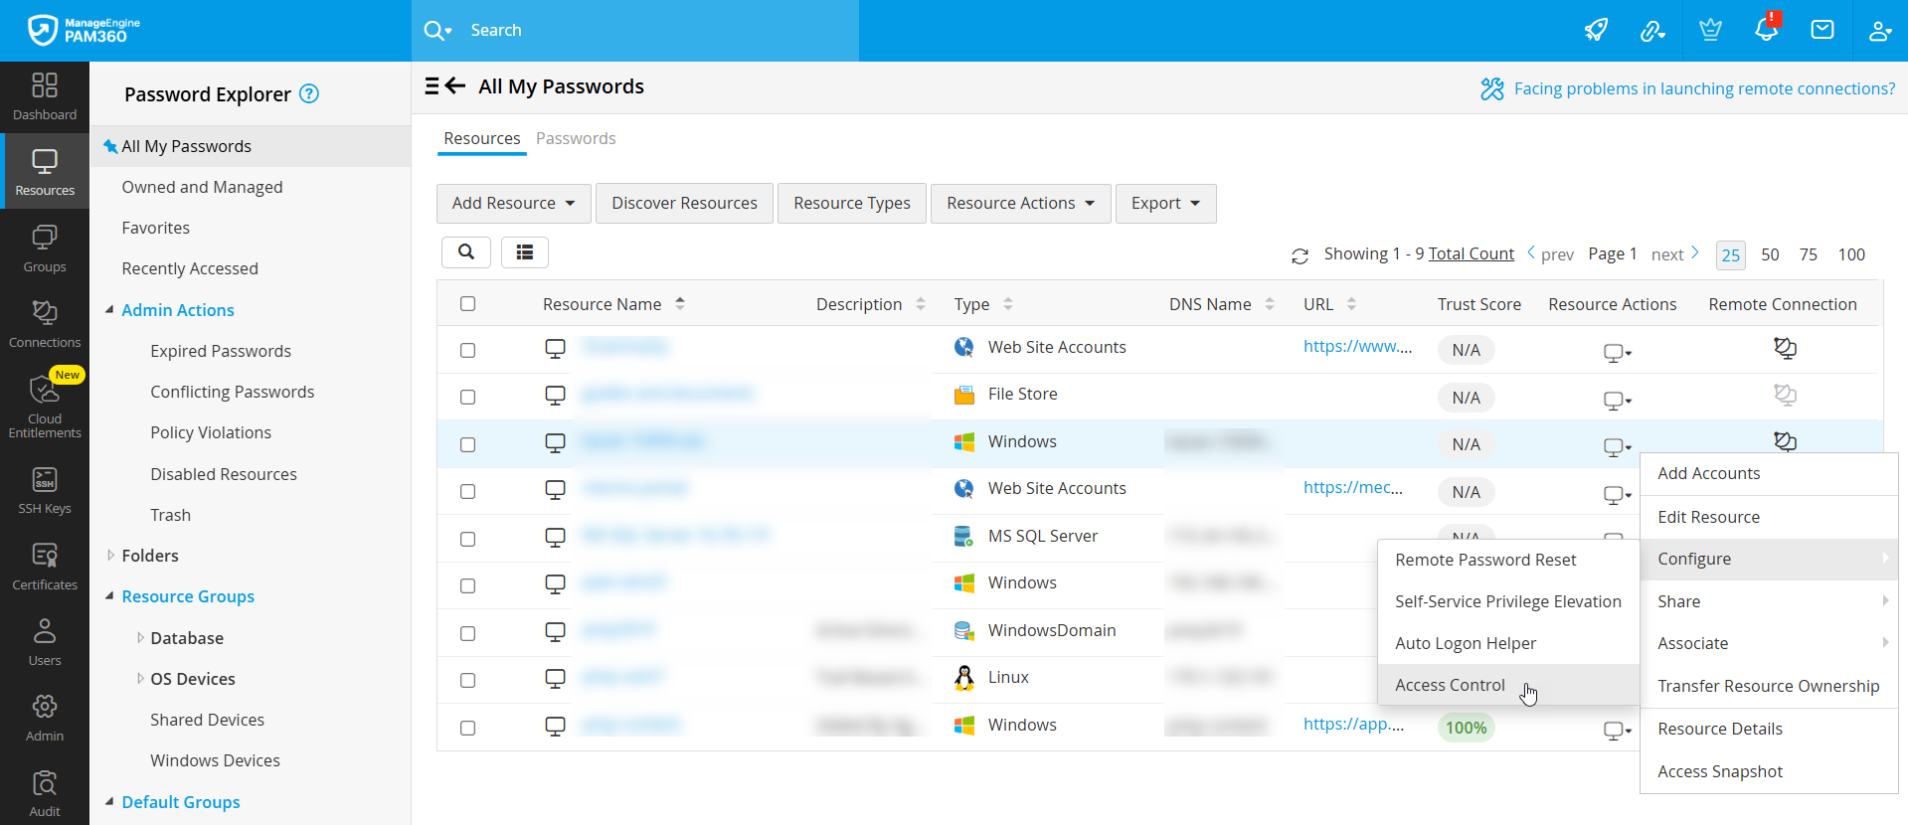1908x825 pixels.
Task: Open the Total Count link
Action: (x=1472, y=254)
